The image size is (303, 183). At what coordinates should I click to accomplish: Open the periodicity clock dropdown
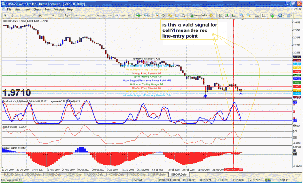[281, 15]
